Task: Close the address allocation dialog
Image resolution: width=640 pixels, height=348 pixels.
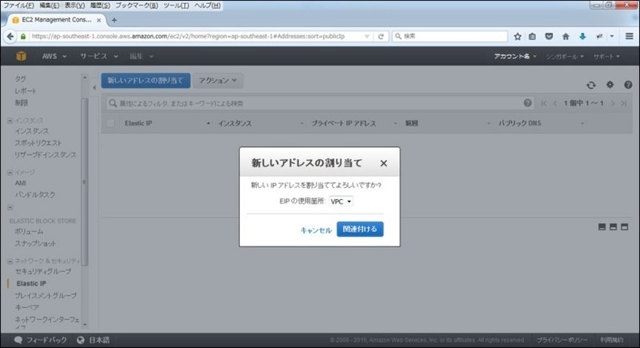Action: pos(383,163)
